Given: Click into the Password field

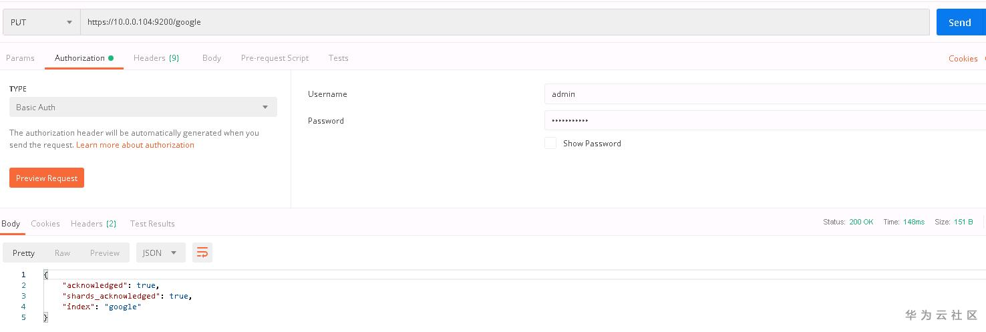Looking at the screenshot, I should click(762, 121).
